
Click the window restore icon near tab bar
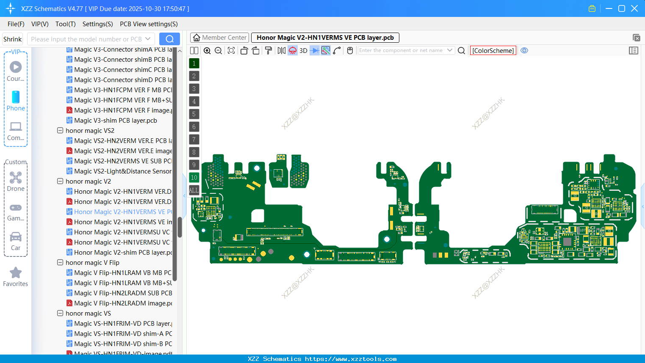tap(636, 38)
